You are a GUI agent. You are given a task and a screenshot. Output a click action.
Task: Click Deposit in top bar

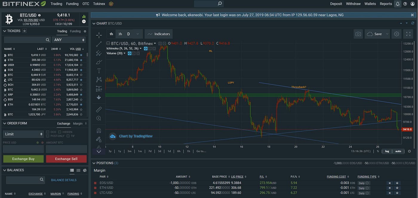click(336, 4)
